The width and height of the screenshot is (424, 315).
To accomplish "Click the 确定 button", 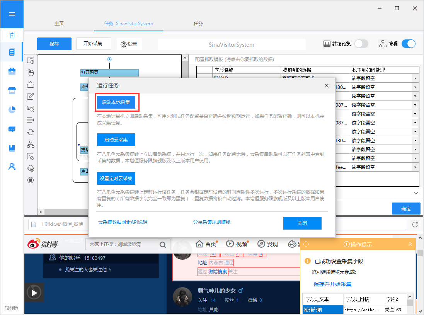I will [x=406, y=208].
